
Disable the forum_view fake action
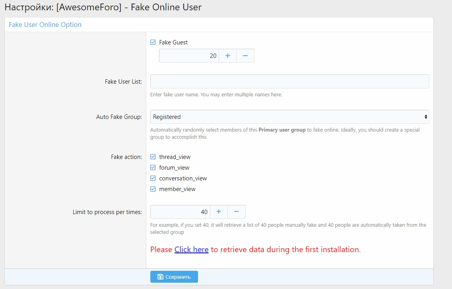tap(153, 168)
